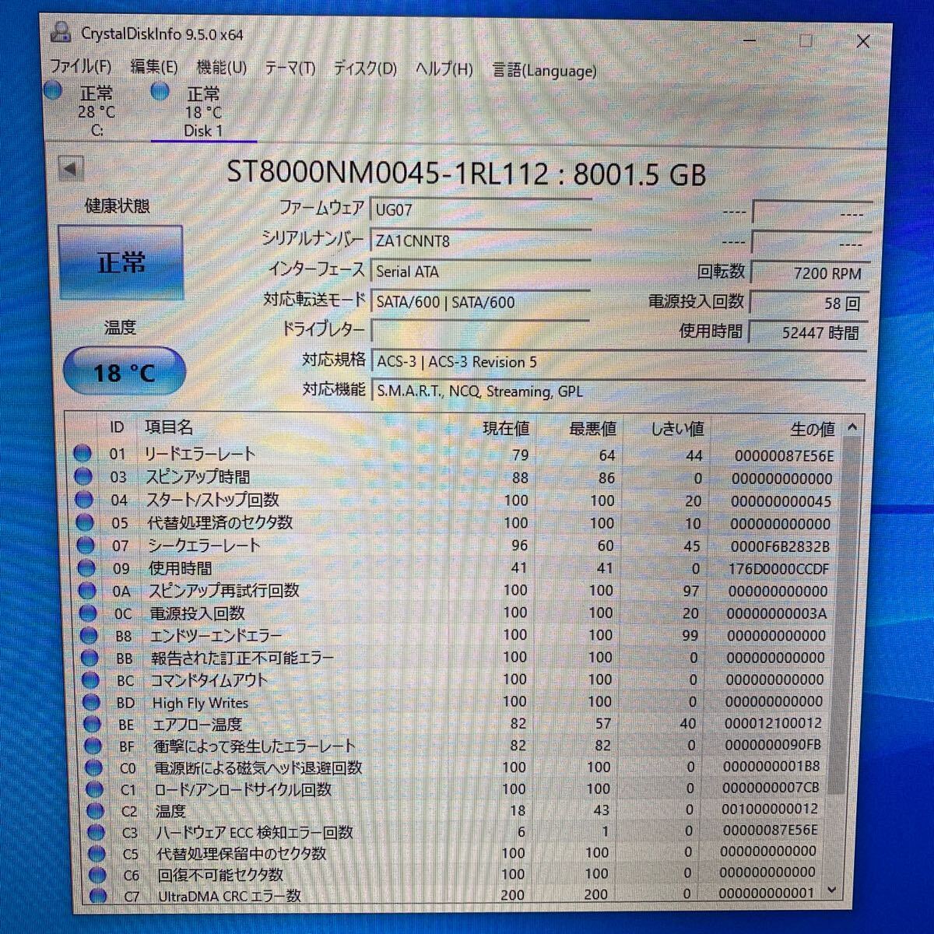This screenshot has height=934, width=934.
Task: Click the standard field ACS-3 Revision 5
Action: [x=619, y=362]
